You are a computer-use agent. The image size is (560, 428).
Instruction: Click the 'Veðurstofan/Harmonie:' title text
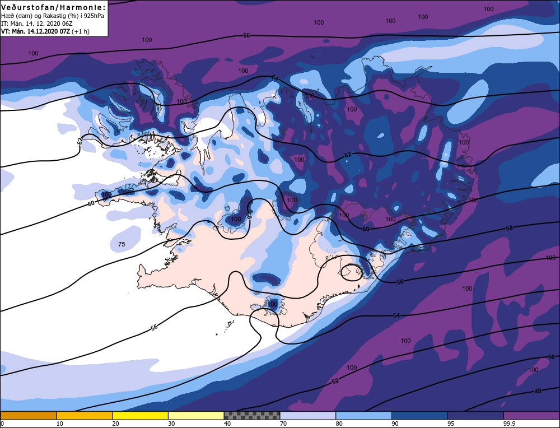[54, 7]
